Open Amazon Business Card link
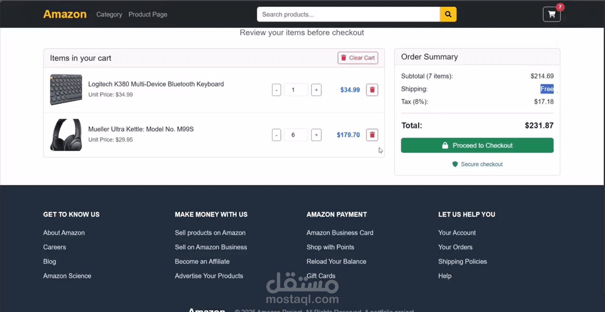 point(340,233)
